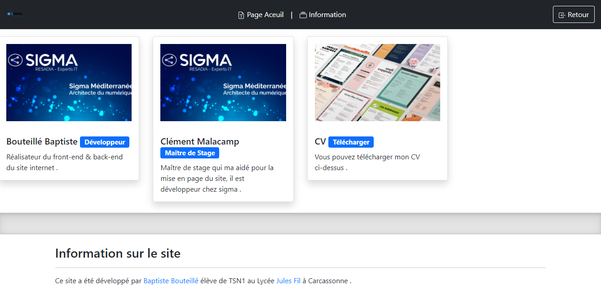Click the Sigma image on Clément Malacamp card
Image resolution: width=601 pixels, height=285 pixels.
223,83
